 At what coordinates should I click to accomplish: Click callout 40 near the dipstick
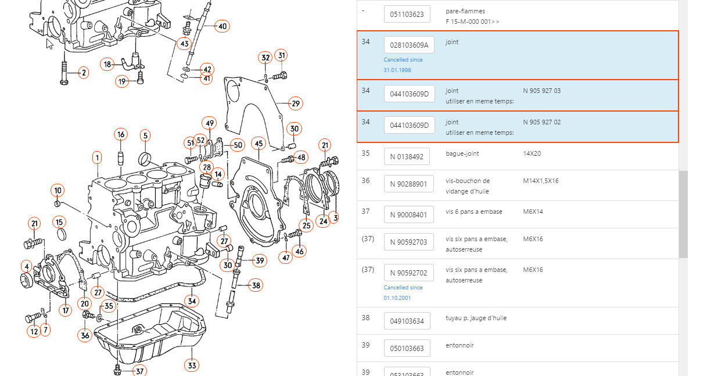pyautogui.click(x=222, y=26)
